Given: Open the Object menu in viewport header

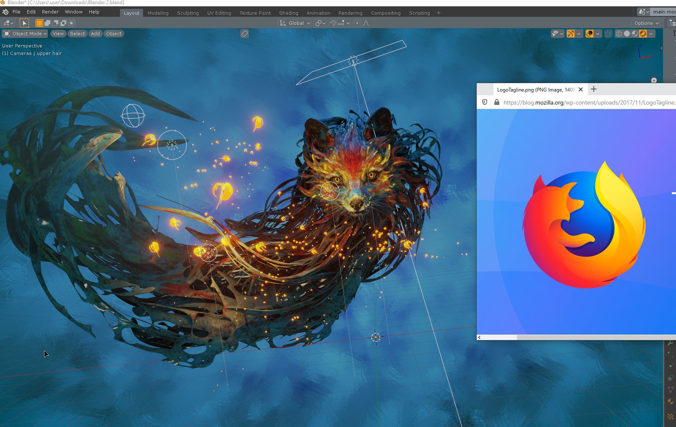Looking at the screenshot, I should (114, 34).
